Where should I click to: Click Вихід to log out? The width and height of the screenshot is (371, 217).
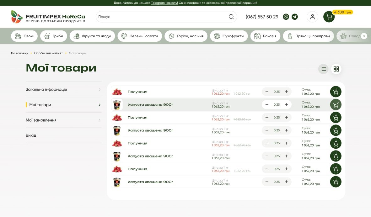31,135
